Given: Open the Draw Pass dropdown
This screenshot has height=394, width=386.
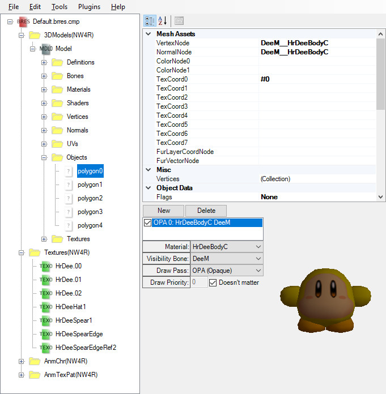Looking at the screenshot, I should pos(258,271).
